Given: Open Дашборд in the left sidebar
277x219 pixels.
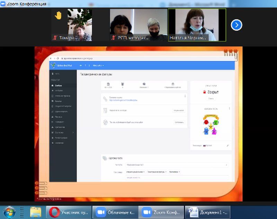Looking at the screenshot, I should pyautogui.click(x=58, y=85).
